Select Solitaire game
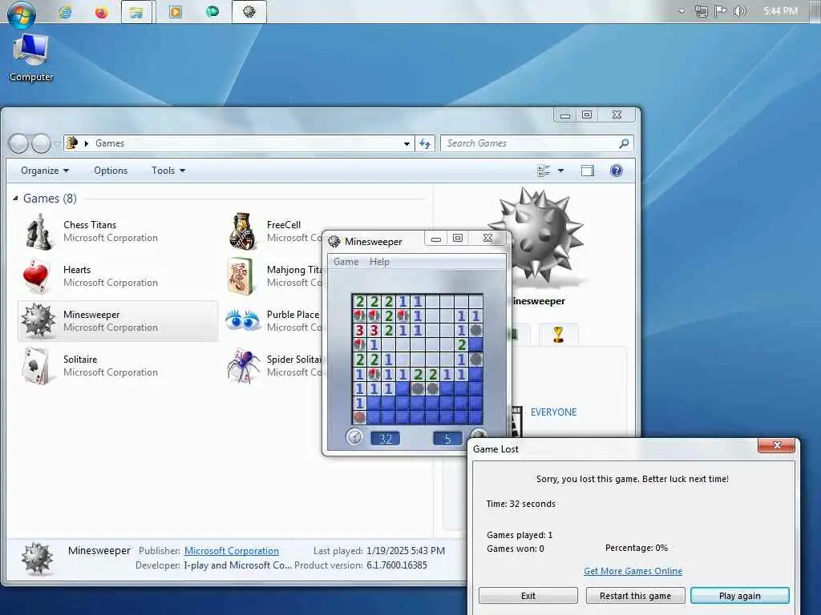This screenshot has width=821, height=615. point(117,366)
